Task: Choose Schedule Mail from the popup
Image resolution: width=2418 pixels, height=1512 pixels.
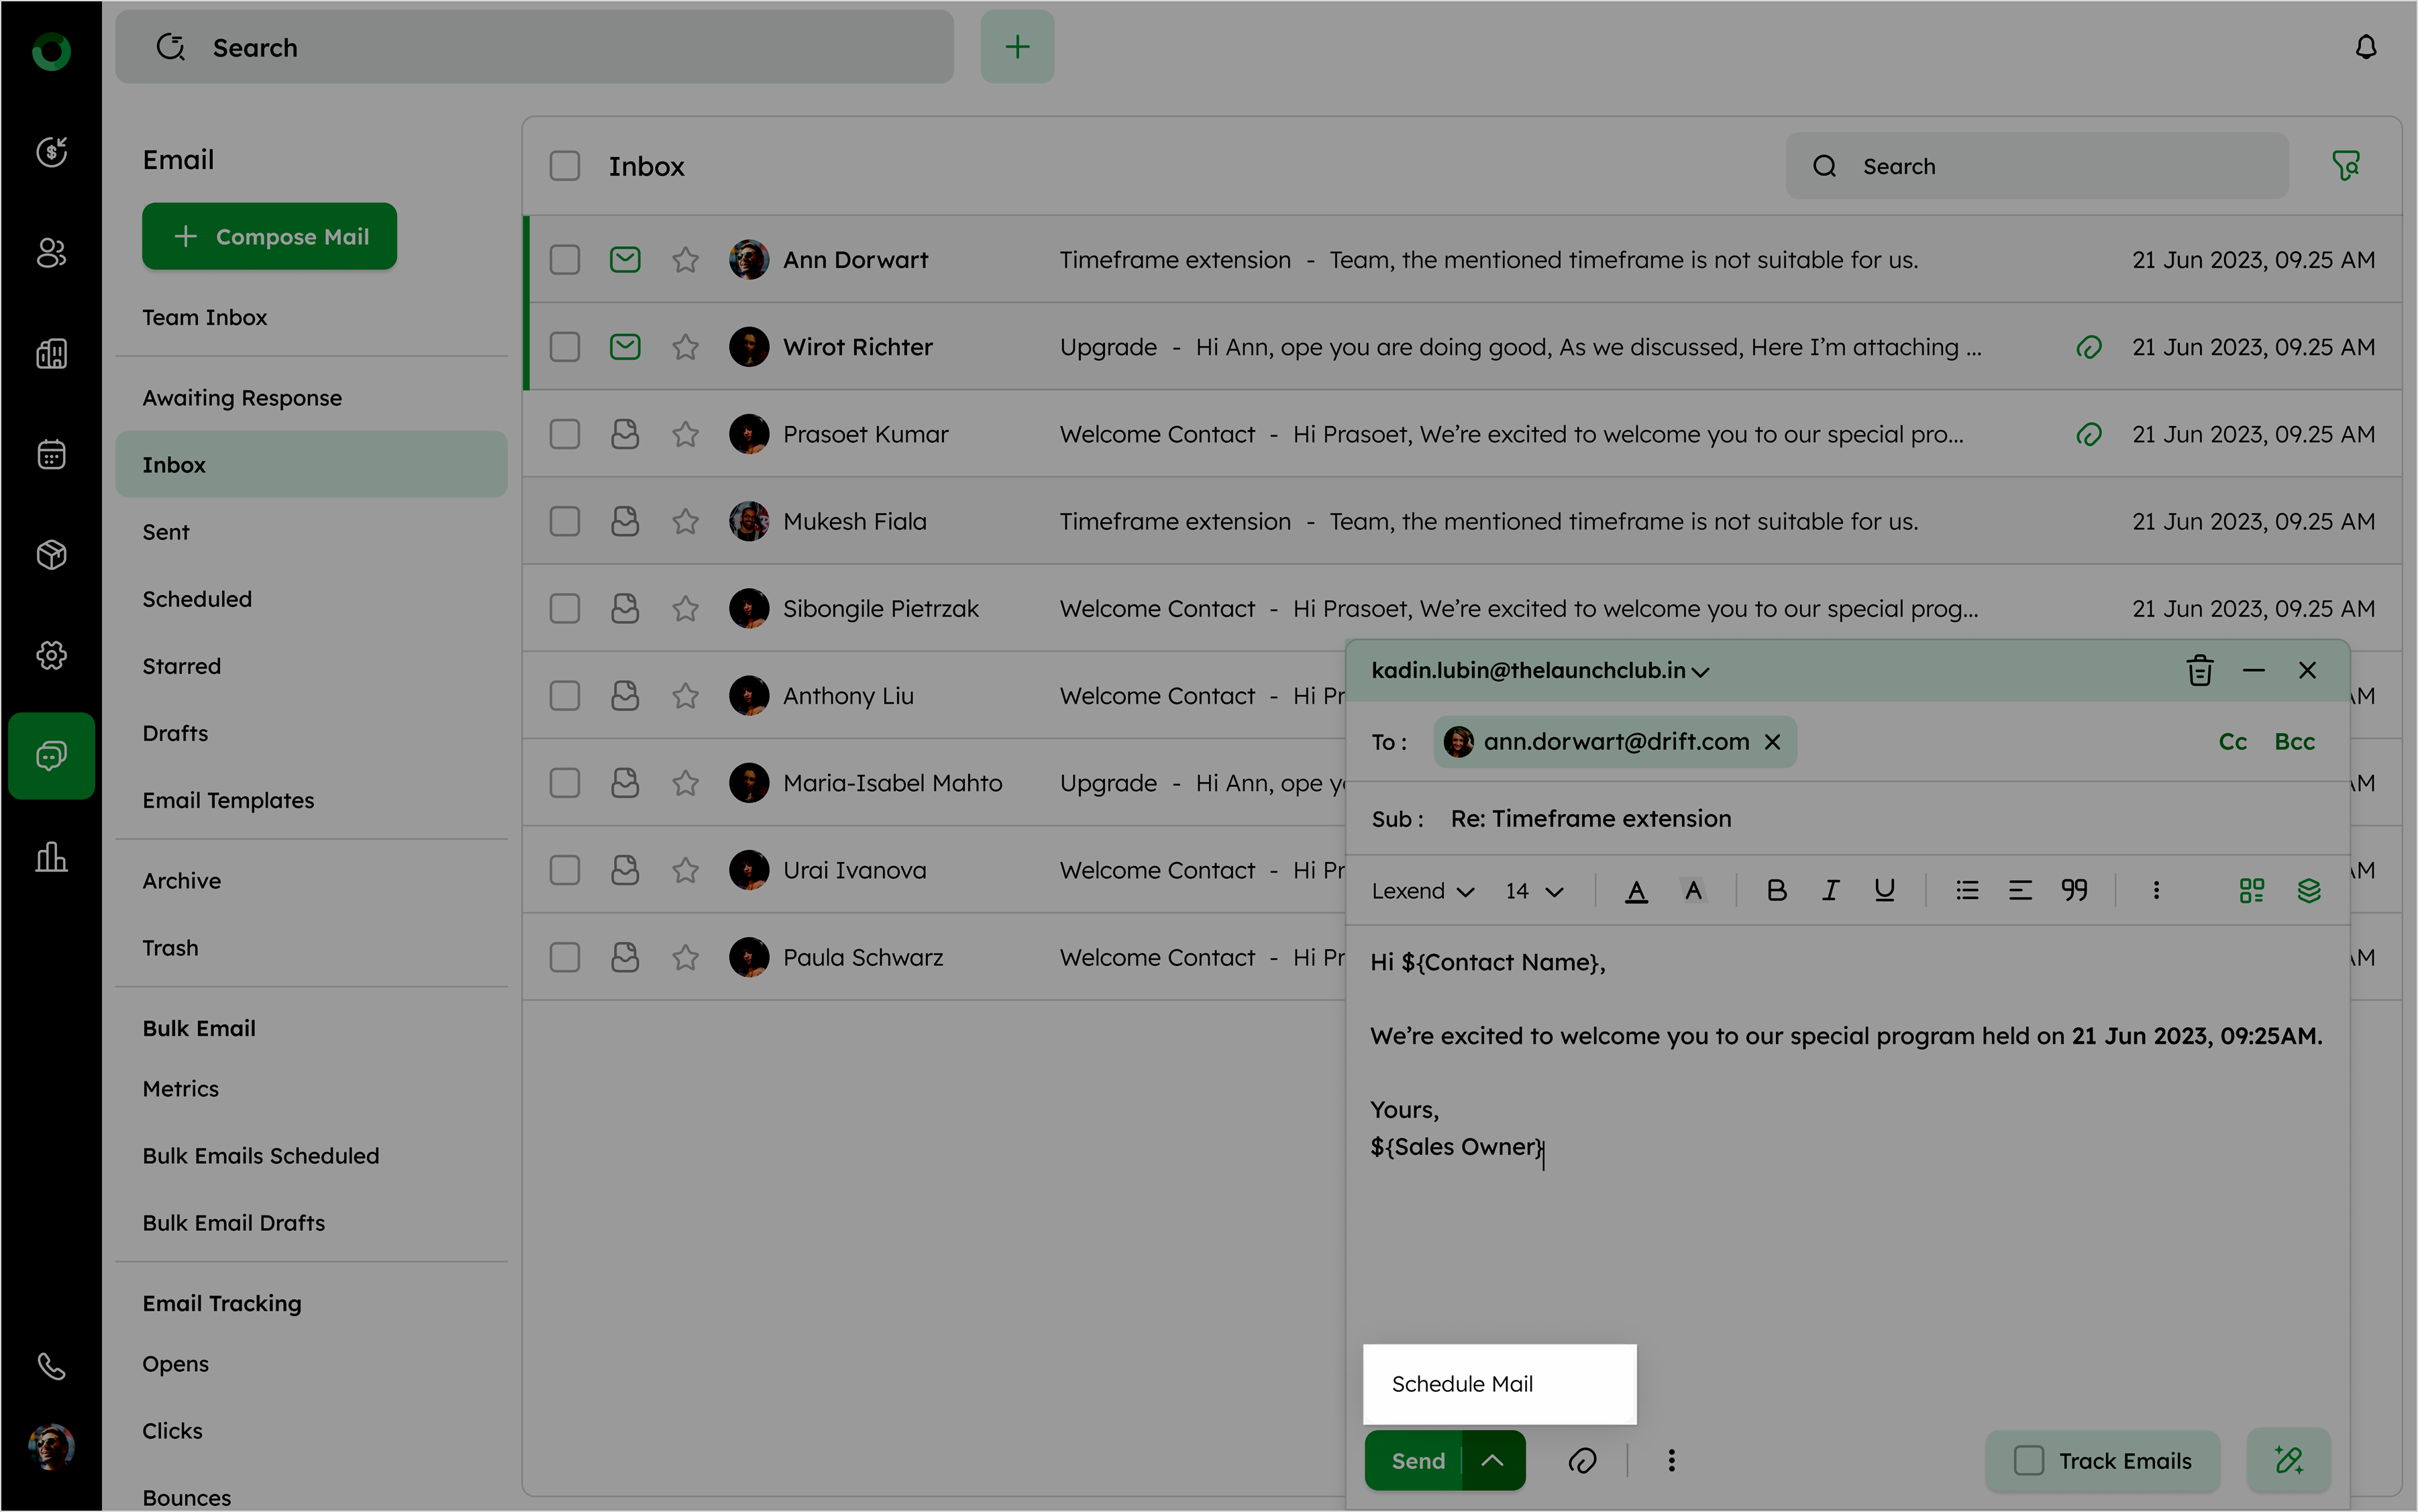Action: (x=1462, y=1384)
